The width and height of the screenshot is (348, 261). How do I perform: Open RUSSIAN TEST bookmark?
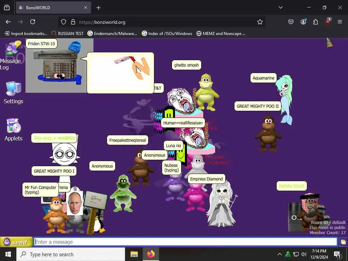click(68, 34)
